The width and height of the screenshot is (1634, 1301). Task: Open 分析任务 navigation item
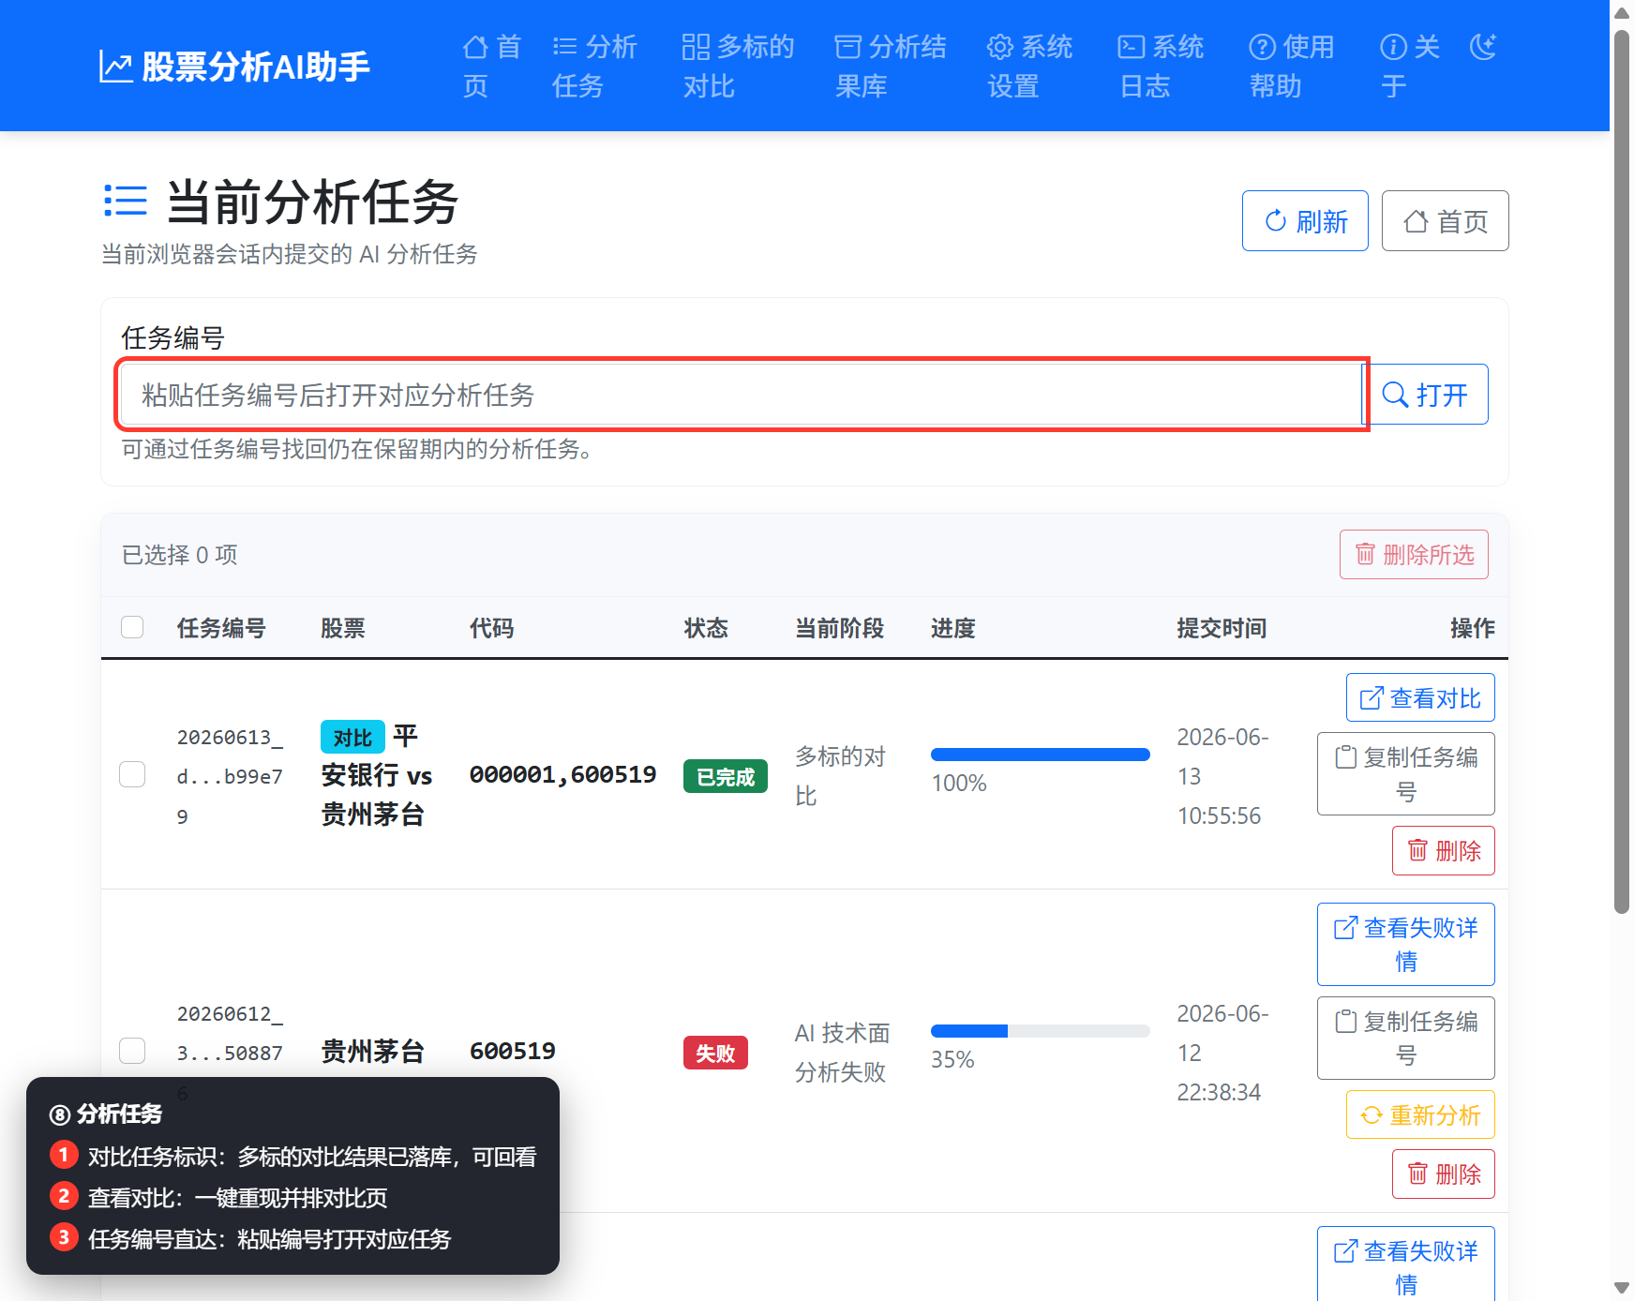point(594,66)
